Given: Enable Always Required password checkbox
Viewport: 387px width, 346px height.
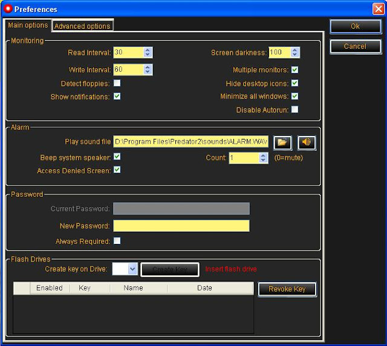Looking at the screenshot, I should click(x=117, y=241).
